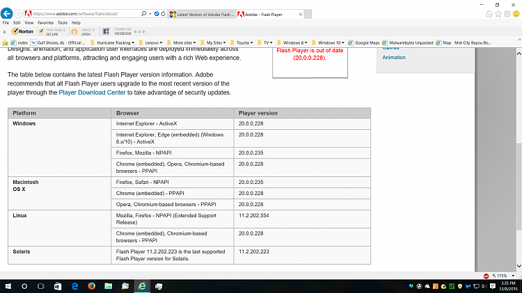The image size is (522, 293).
Task: Open the Help menu
Action: [x=76, y=23]
